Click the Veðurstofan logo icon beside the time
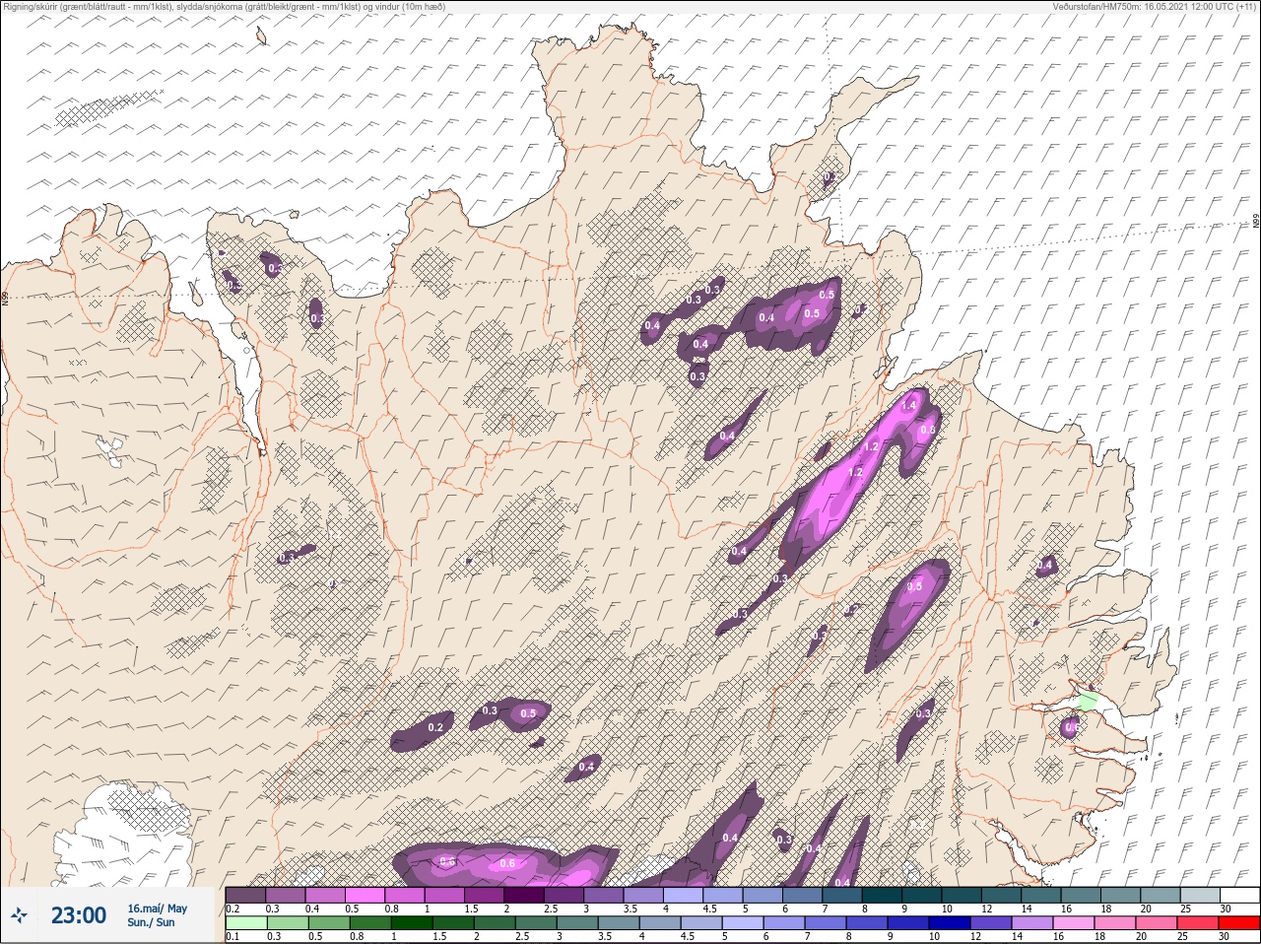The height and width of the screenshot is (944, 1261). [x=19, y=916]
